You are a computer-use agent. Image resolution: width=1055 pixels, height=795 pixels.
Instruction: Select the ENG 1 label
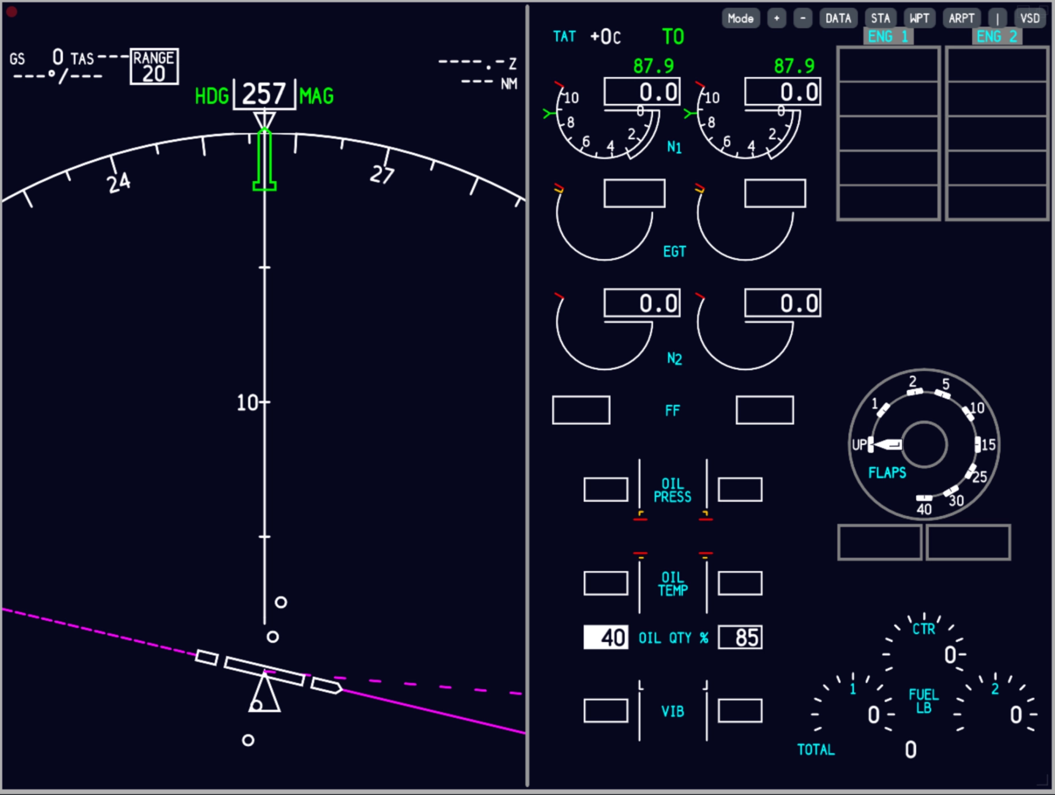(x=888, y=36)
